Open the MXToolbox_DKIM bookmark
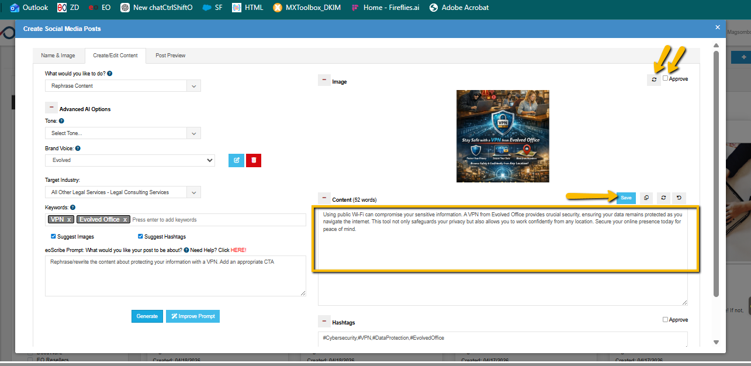Viewport: 751px width, 366px height. pyautogui.click(x=307, y=8)
